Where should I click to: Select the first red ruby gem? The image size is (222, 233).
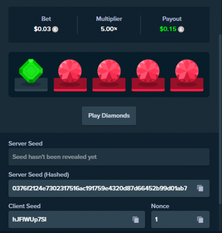coord(70,71)
